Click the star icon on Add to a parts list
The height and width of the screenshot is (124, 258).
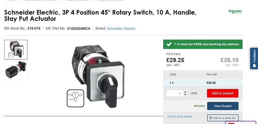(x=211, y=118)
